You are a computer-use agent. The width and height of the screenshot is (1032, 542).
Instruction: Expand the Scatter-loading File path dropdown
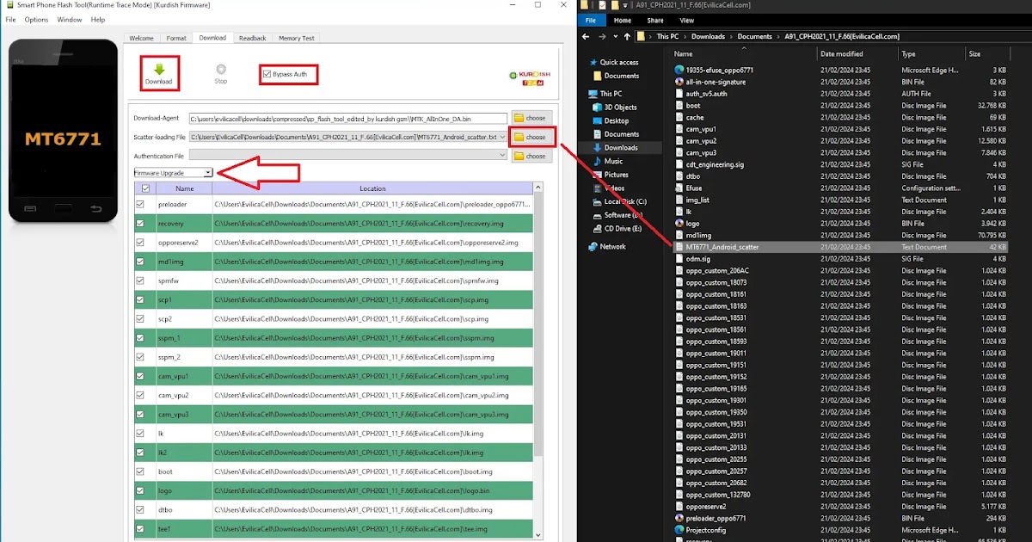coord(503,137)
